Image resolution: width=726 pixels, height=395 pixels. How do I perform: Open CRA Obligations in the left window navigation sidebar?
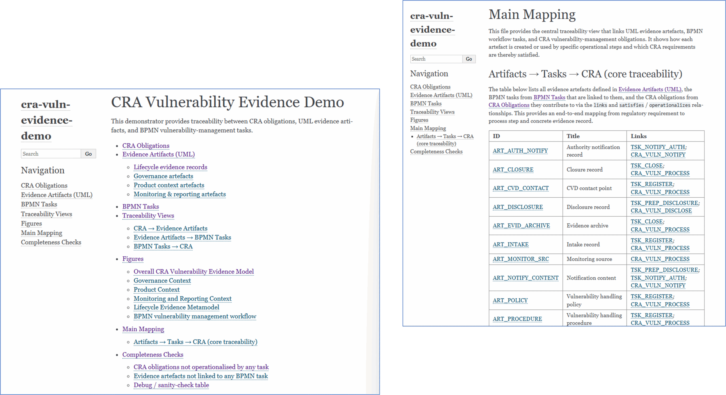(44, 185)
